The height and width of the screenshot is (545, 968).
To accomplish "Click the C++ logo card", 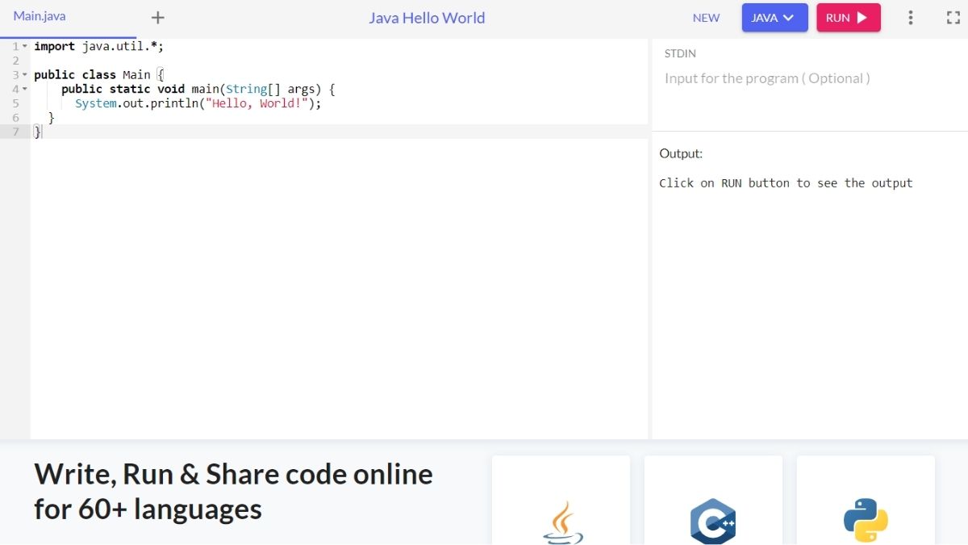I will pos(713,501).
